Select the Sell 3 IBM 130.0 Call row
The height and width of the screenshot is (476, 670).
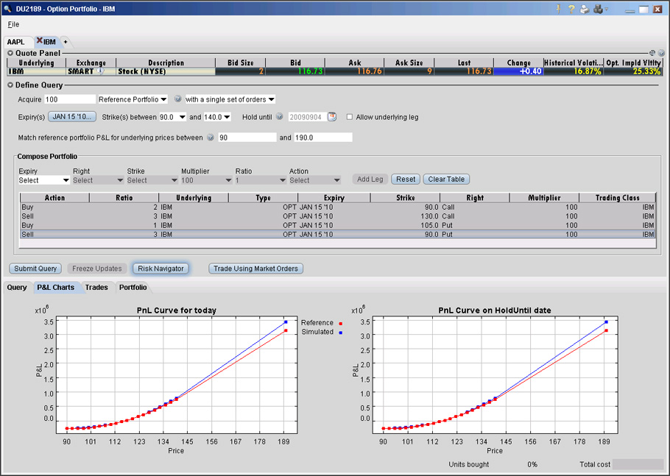coord(337,216)
